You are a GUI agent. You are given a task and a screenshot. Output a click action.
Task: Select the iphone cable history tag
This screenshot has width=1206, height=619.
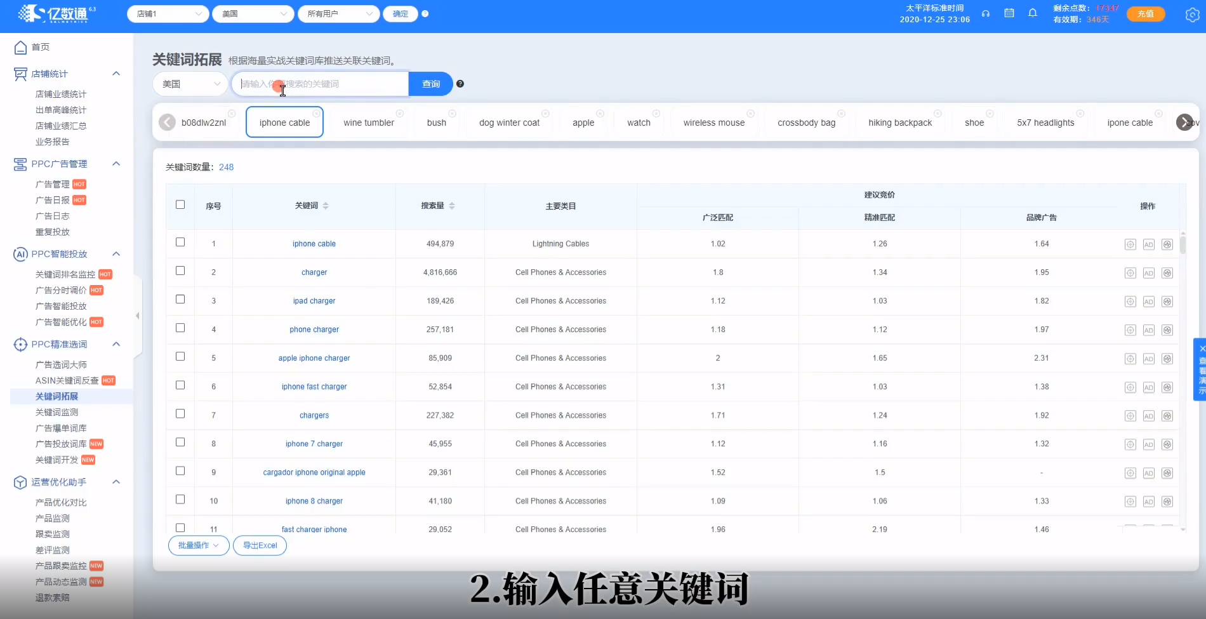click(x=284, y=123)
